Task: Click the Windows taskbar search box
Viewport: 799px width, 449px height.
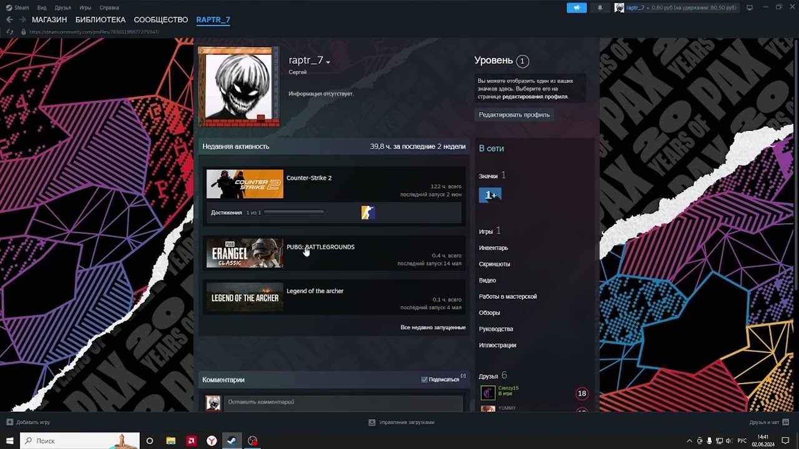Action: click(80, 441)
